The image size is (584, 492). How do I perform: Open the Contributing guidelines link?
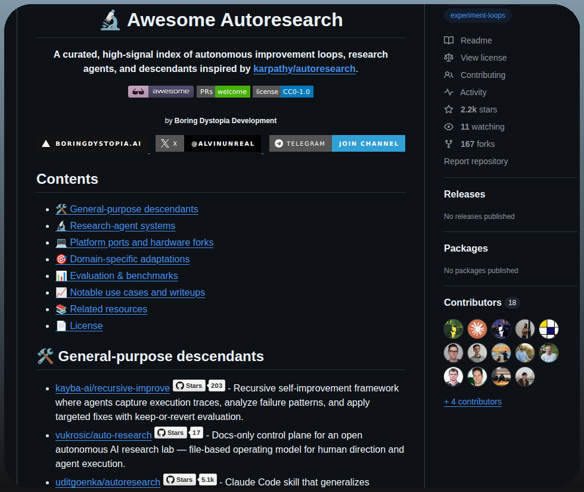[474, 75]
